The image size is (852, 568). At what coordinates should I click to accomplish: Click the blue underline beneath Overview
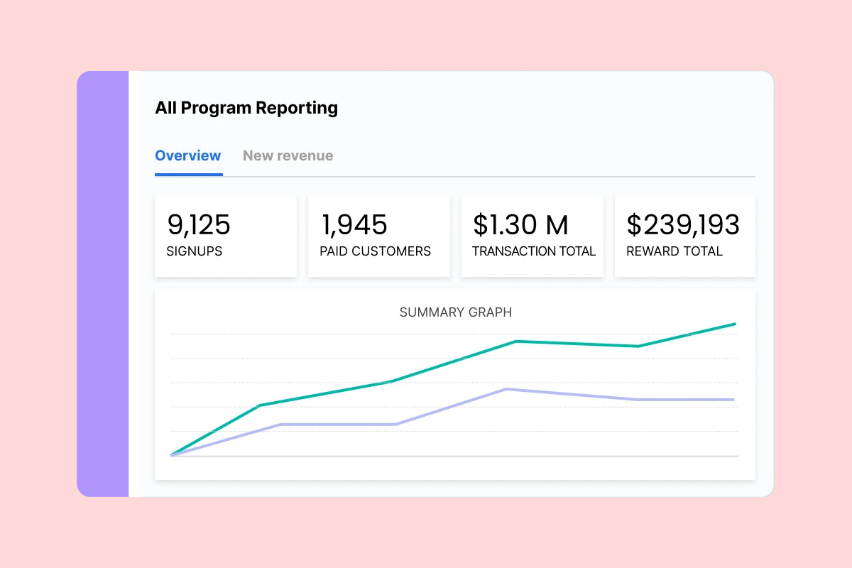188,174
